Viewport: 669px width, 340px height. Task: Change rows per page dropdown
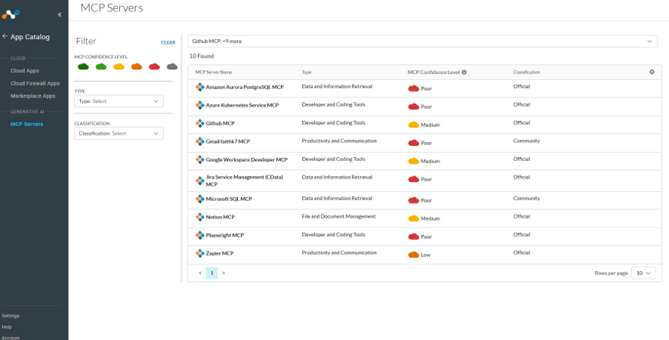click(643, 273)
